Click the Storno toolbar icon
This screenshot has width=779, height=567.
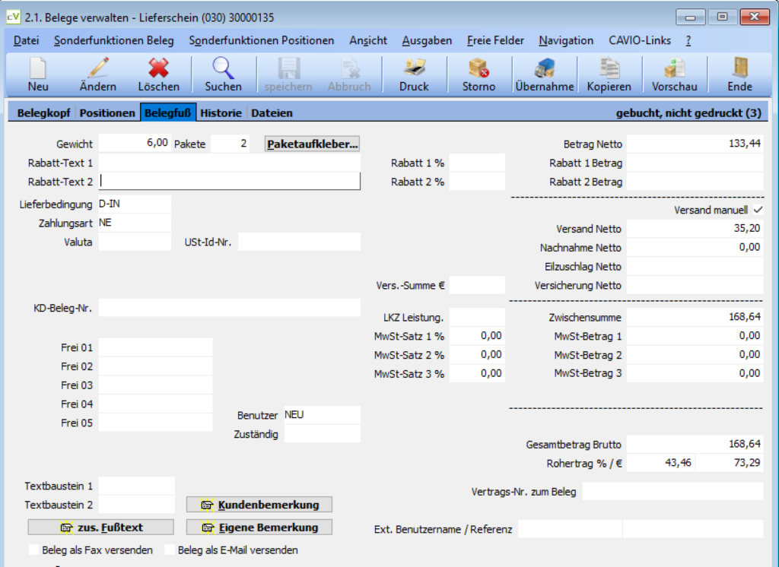click(479, 68)
